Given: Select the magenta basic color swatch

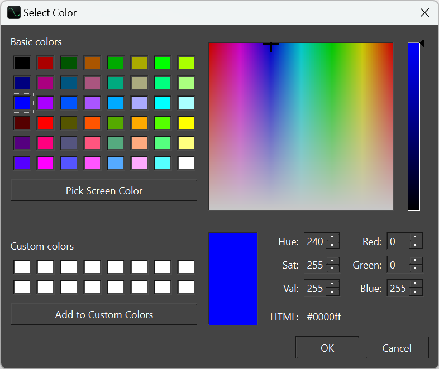Looking at the screenshot, I should tap(45, 163).
